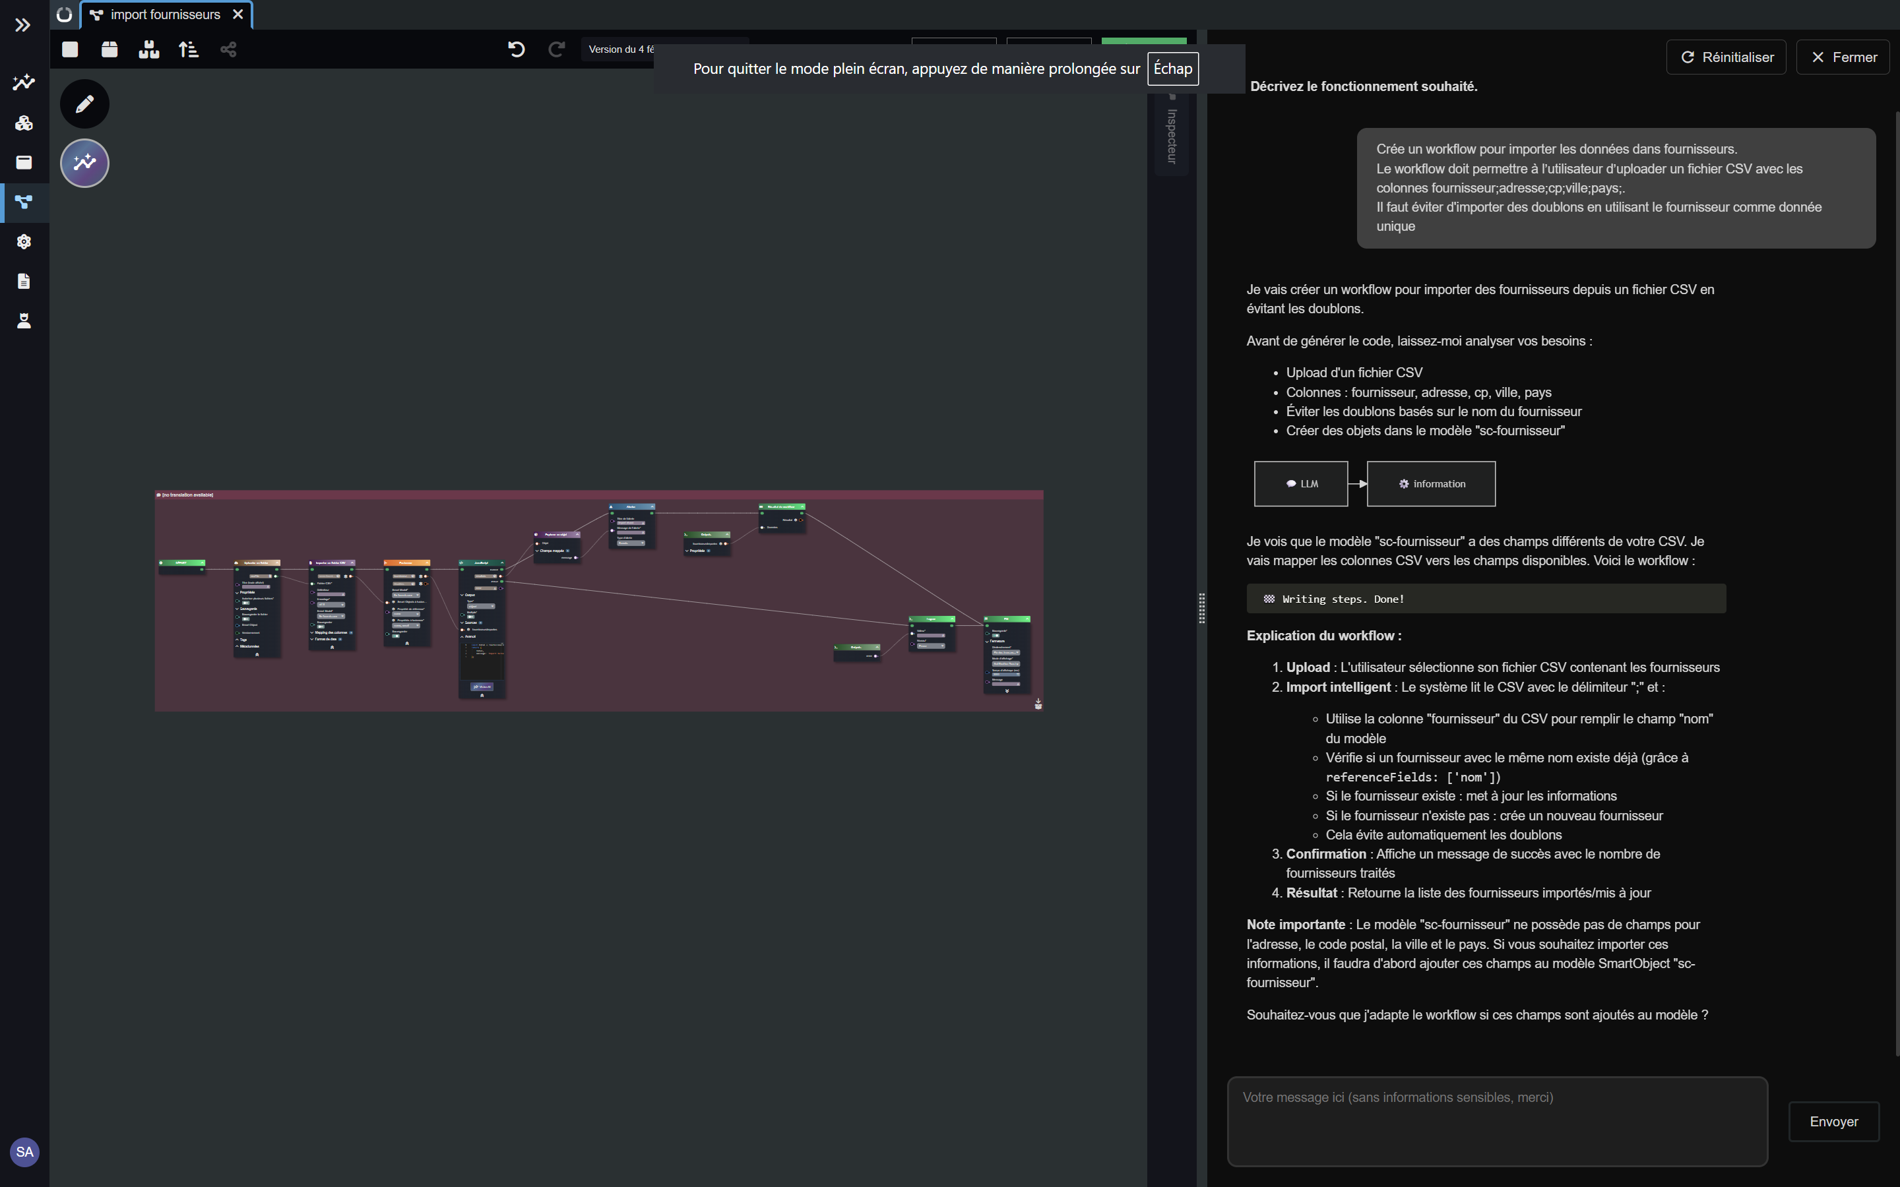Click the user profile icon in sidebar

tap(24, 320)
